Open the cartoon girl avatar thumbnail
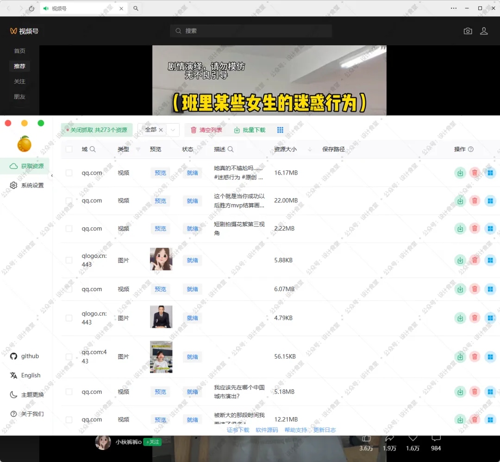 click(x=161, y=259)
